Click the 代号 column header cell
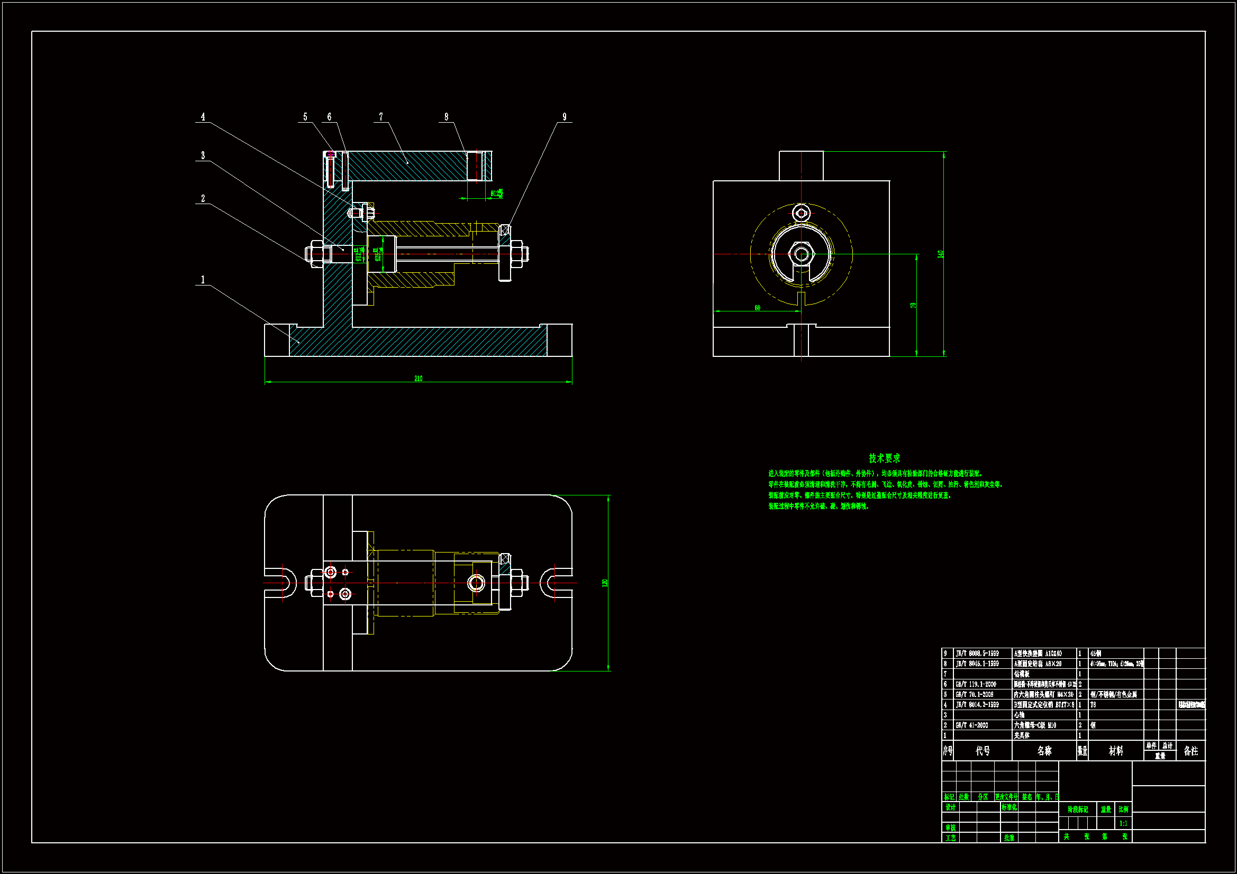 pyautogui.click(x=983, y=751)
